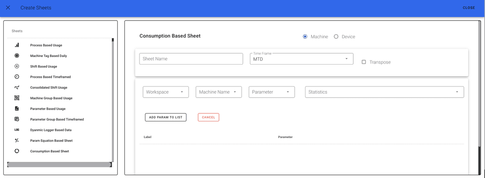Open the Parameter dropdown
485x178 pixels.
[272, 92]
